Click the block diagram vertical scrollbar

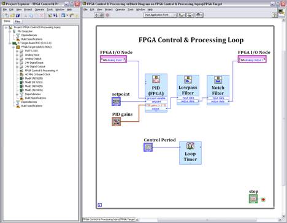point(283,118)
